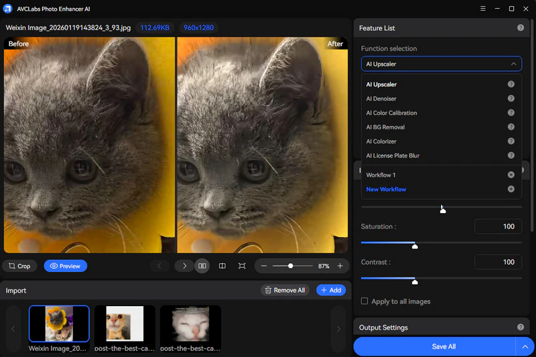Show help for AI BG Removal
Image resolution: width=536 pixels, height=357 pixels.
click(x=511, y=127)
